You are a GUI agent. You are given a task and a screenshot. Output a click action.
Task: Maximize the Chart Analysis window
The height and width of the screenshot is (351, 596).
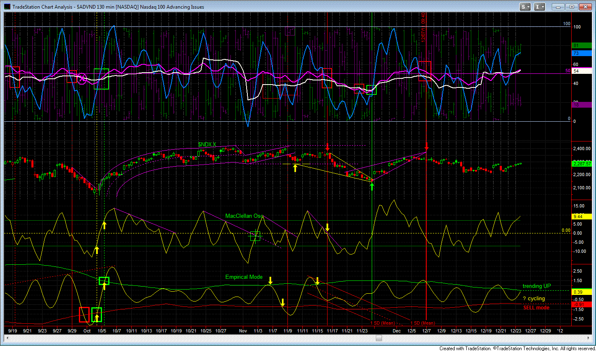(572, 7)
